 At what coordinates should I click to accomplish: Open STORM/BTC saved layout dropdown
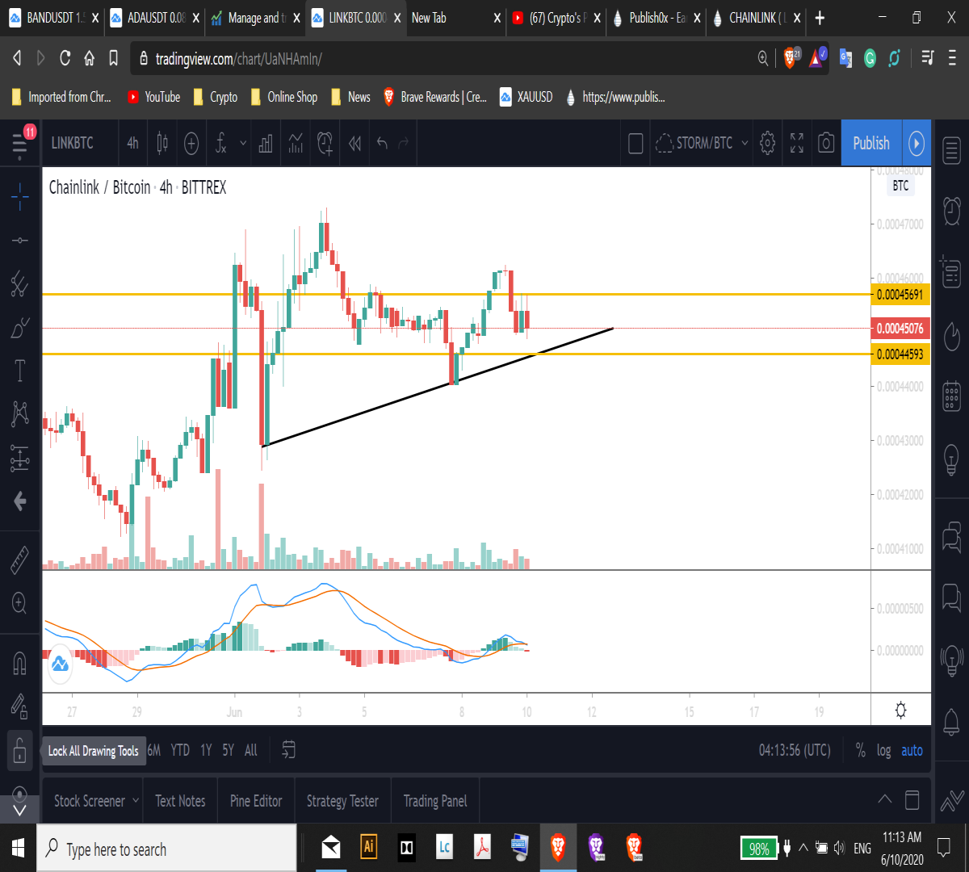[x=702, y=144]
